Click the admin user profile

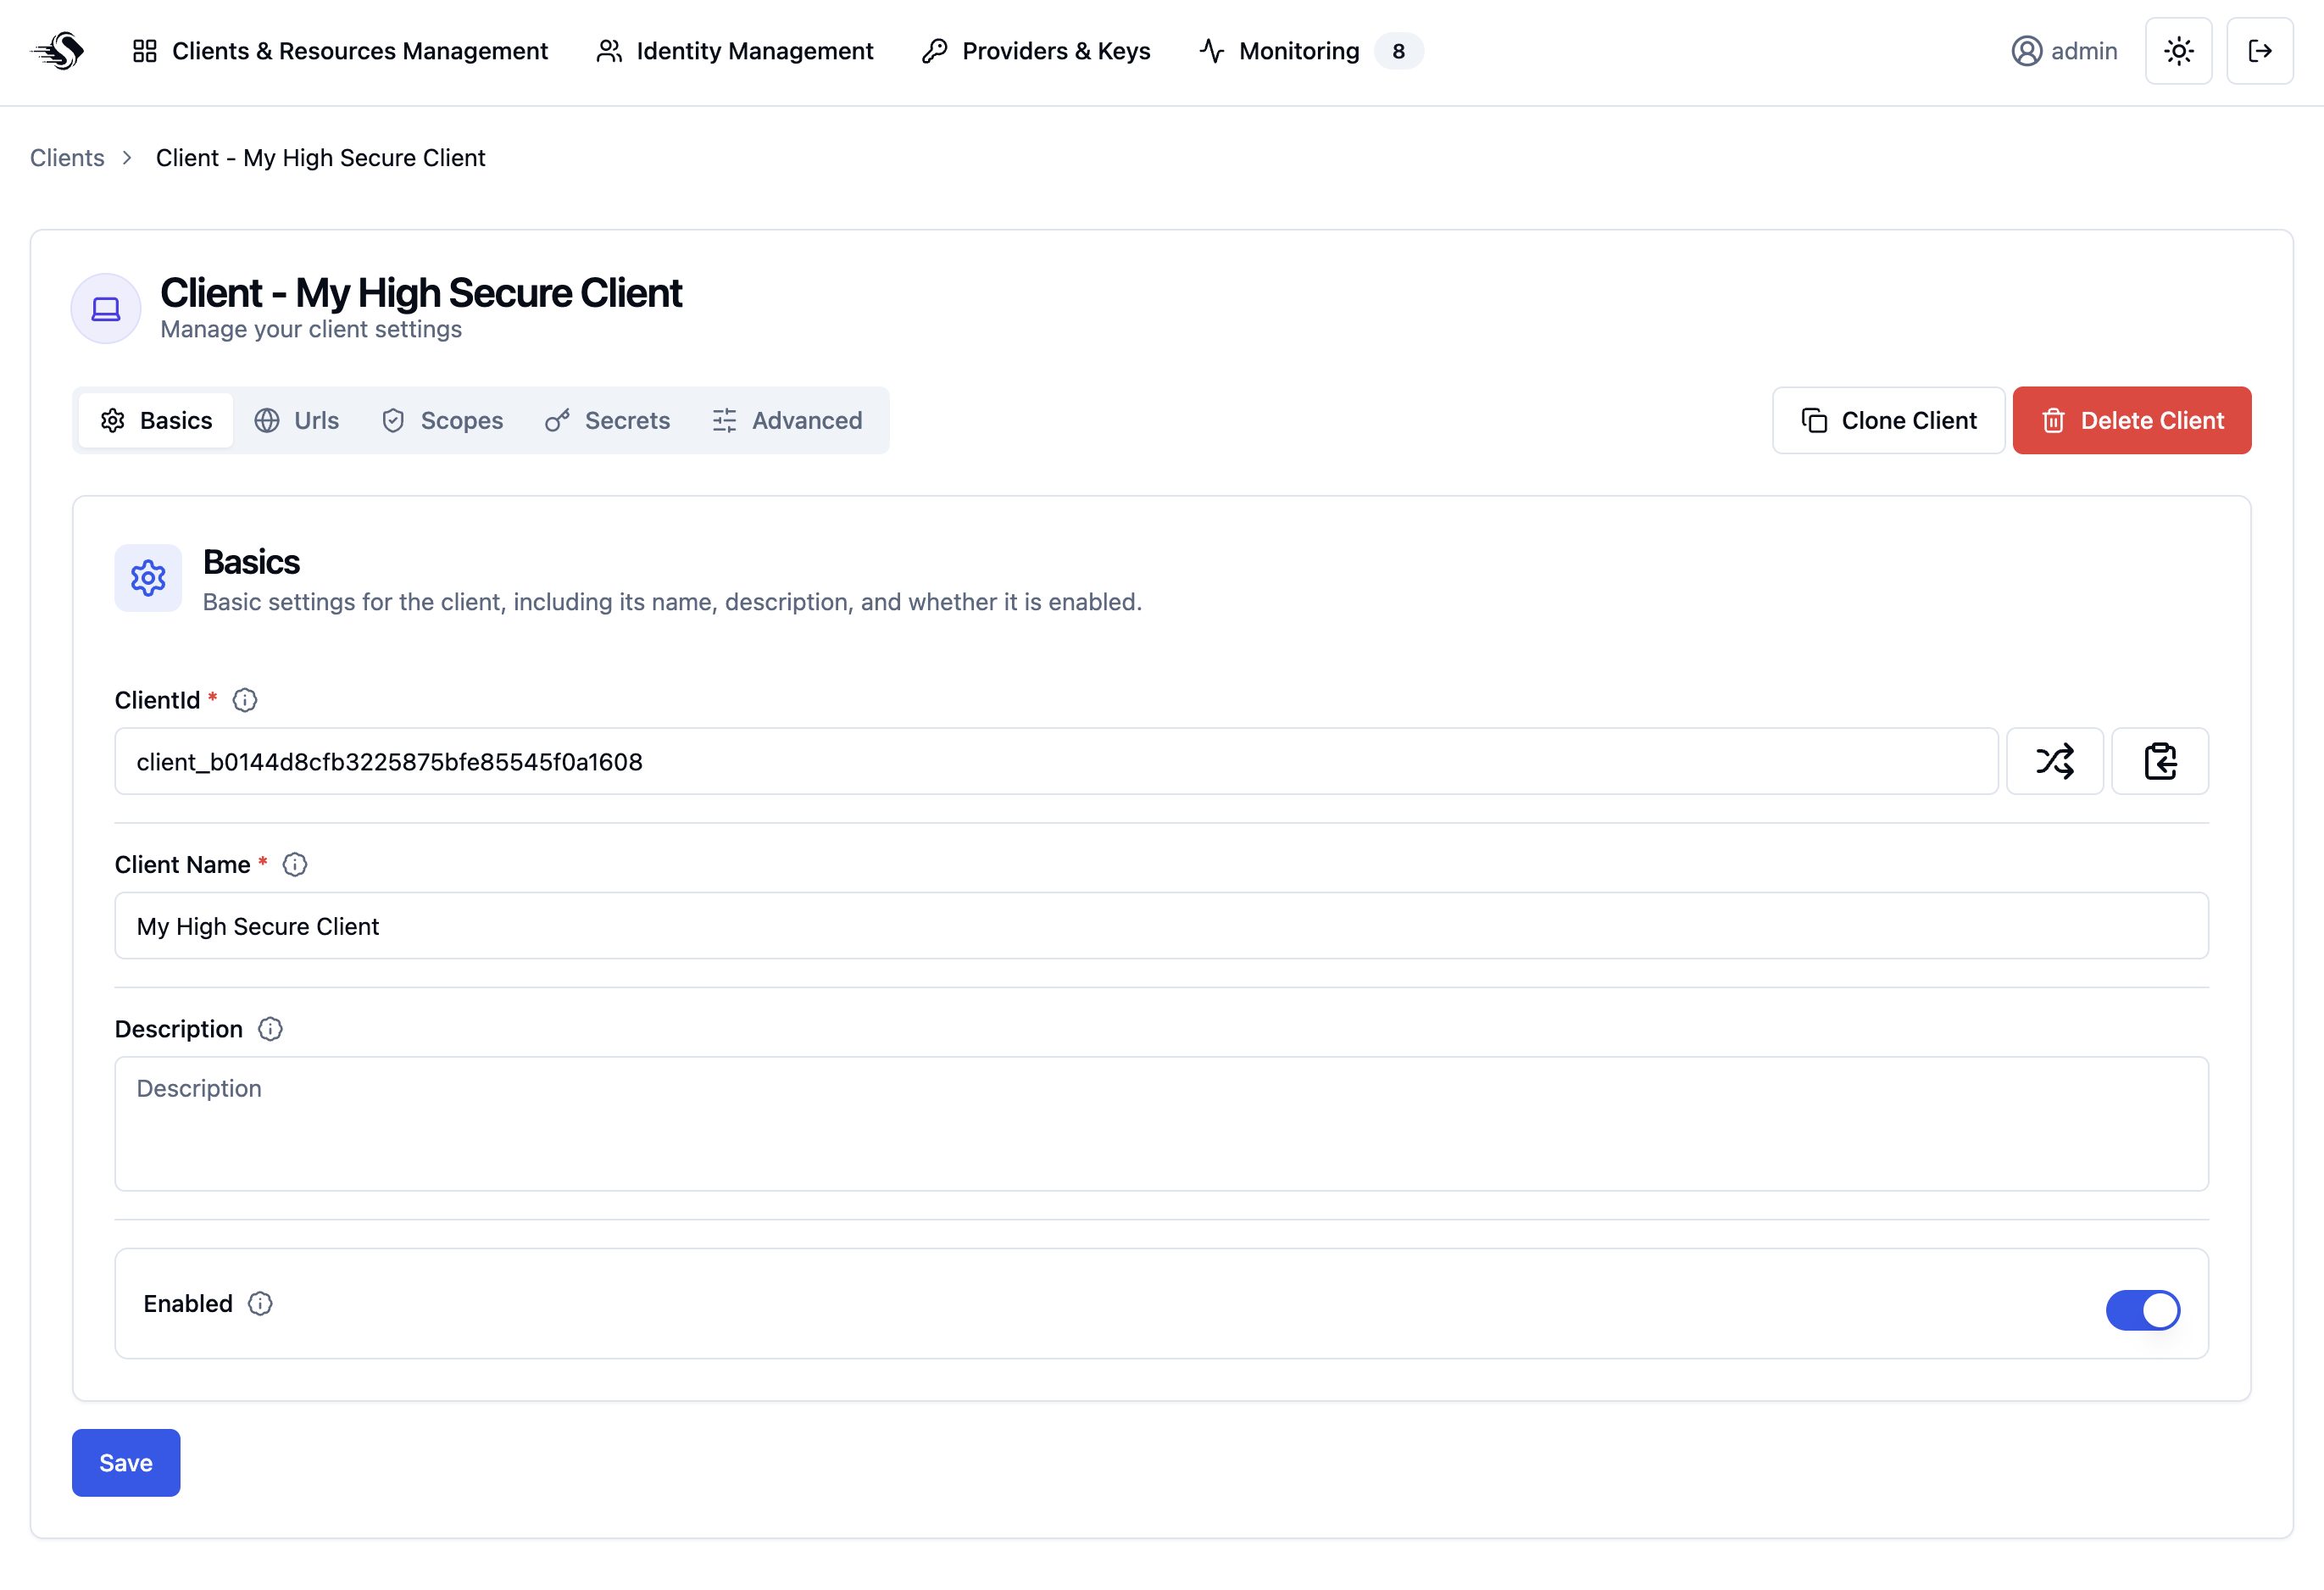[2064, 51]
